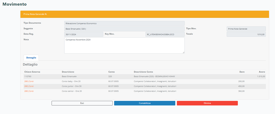The height and width of the screenshot is (114, 275).
Task: Open 280|Corsi link for Corso junior row
Action: coord(29,86)
